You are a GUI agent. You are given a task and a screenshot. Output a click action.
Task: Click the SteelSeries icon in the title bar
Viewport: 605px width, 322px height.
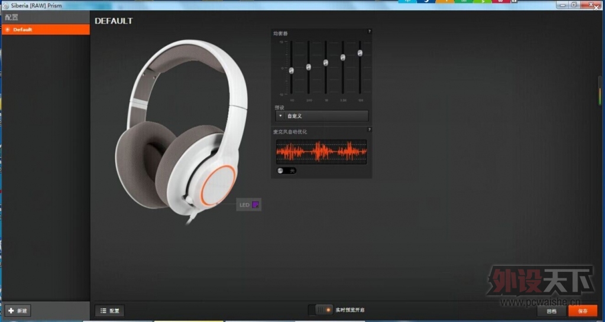[5, 6]
